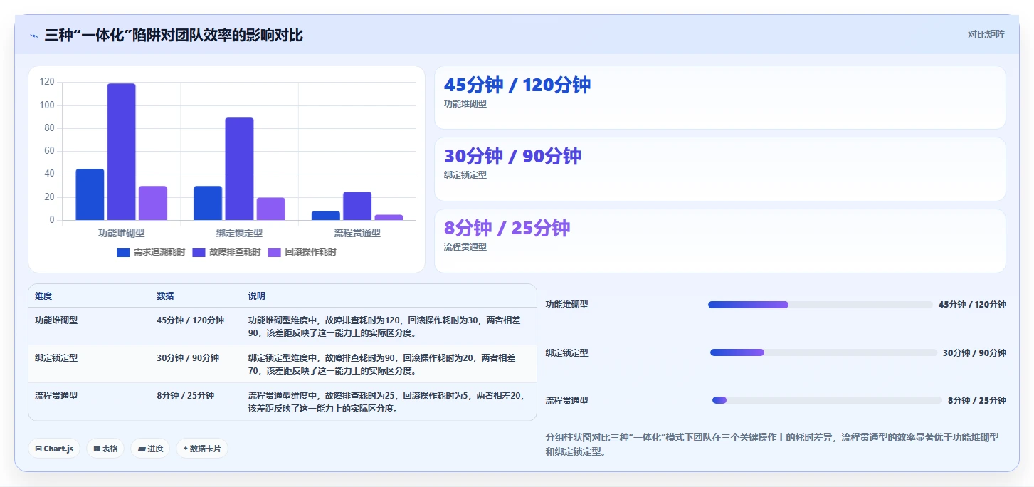Click the 需求追溯耗时 bar for 功能堆砌型
Screen dimensions: 1034x487
90,194
